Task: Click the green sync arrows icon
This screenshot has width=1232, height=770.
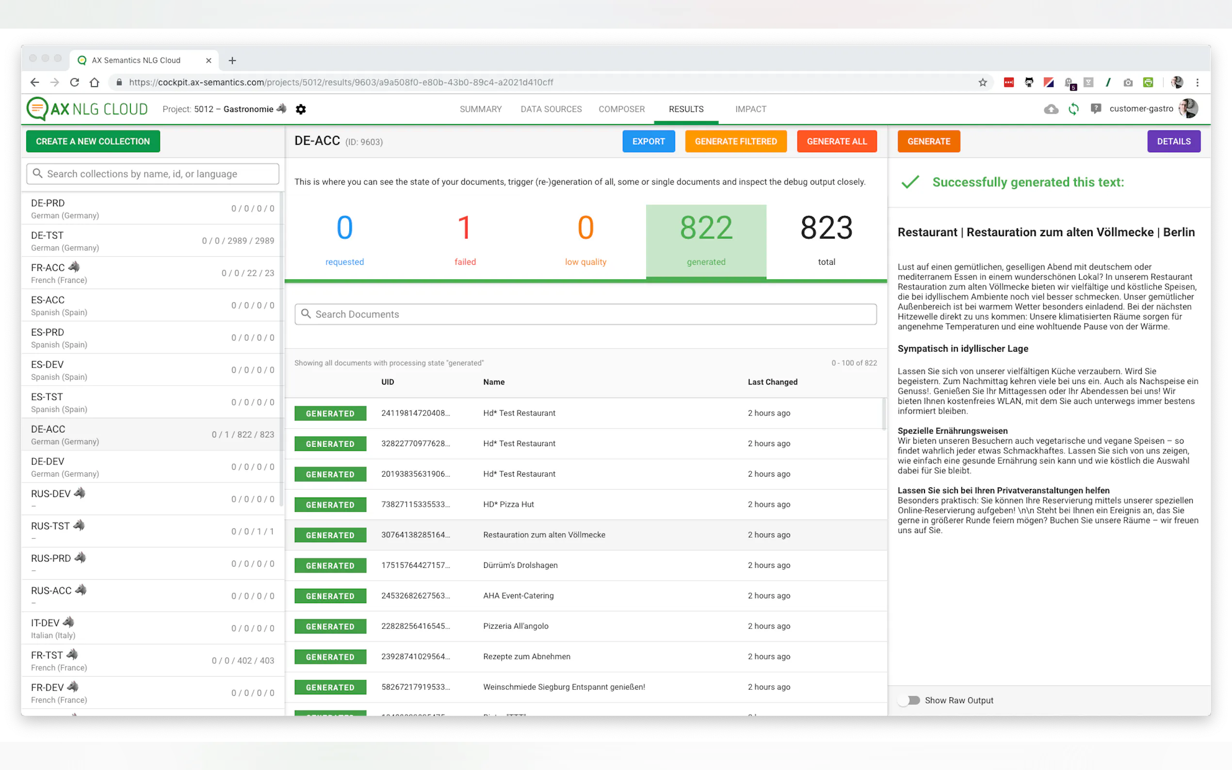Action: tap(1073, 109)
